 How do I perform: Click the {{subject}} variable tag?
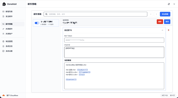click(x=83, y=70)
